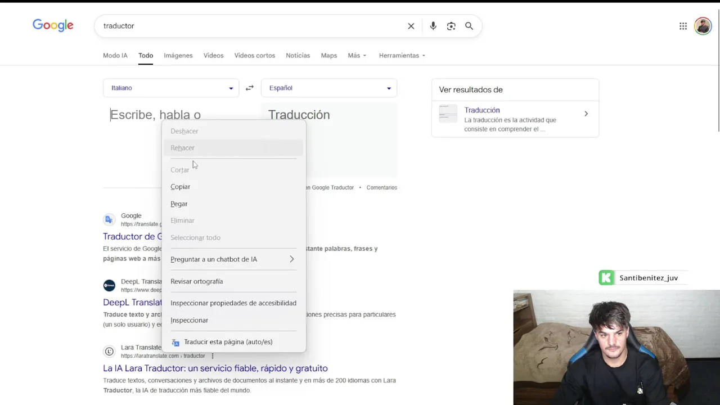Choose Inspeccionar propiedades de accesibilidad

click(233, 303)
